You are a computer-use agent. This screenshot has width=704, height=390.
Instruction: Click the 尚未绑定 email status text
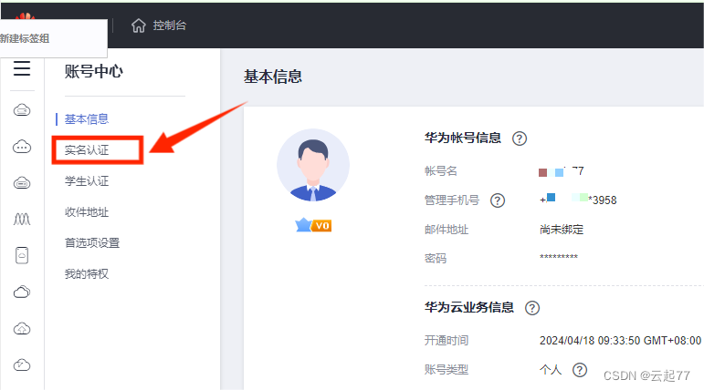(562, 230)
